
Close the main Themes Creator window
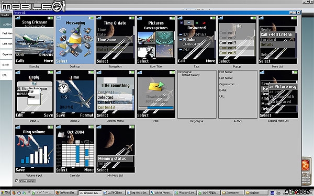click(x=312, y=2)
